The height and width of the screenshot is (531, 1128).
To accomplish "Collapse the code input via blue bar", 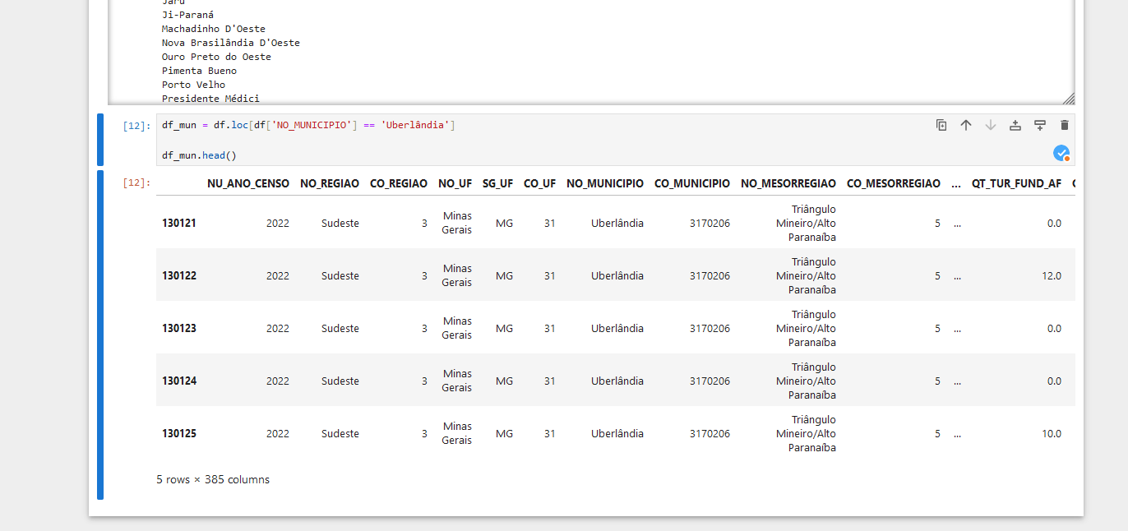I will point(100,140).
